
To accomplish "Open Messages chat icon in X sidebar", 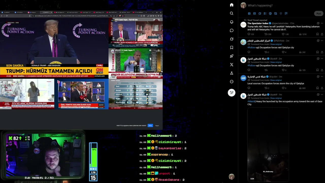I will (x=232, y=30).
